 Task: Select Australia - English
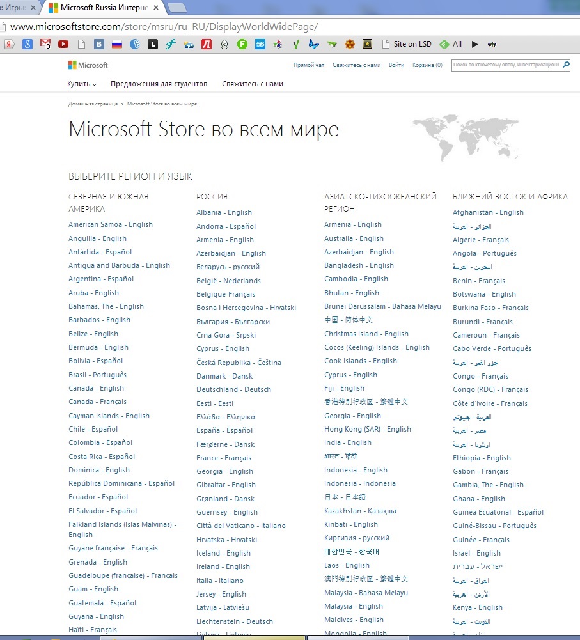pos(354,238)
